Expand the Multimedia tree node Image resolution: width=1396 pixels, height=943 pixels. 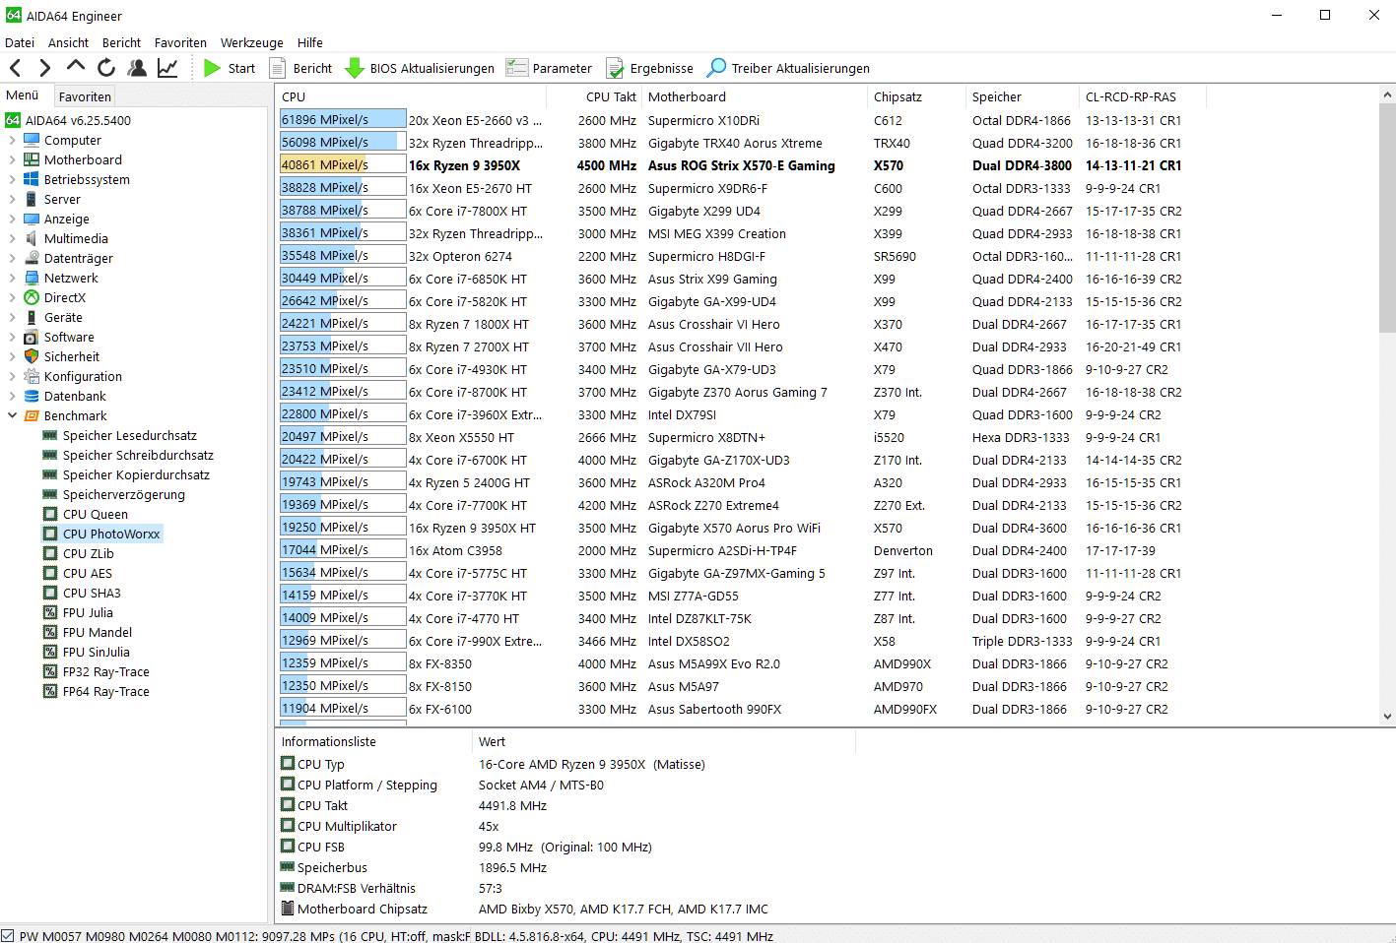pos(12,238)
